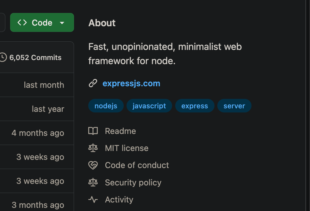Open the express topic tag
Image resolution: width=310 pixels, height=211 pixels.
click(195, 106)
